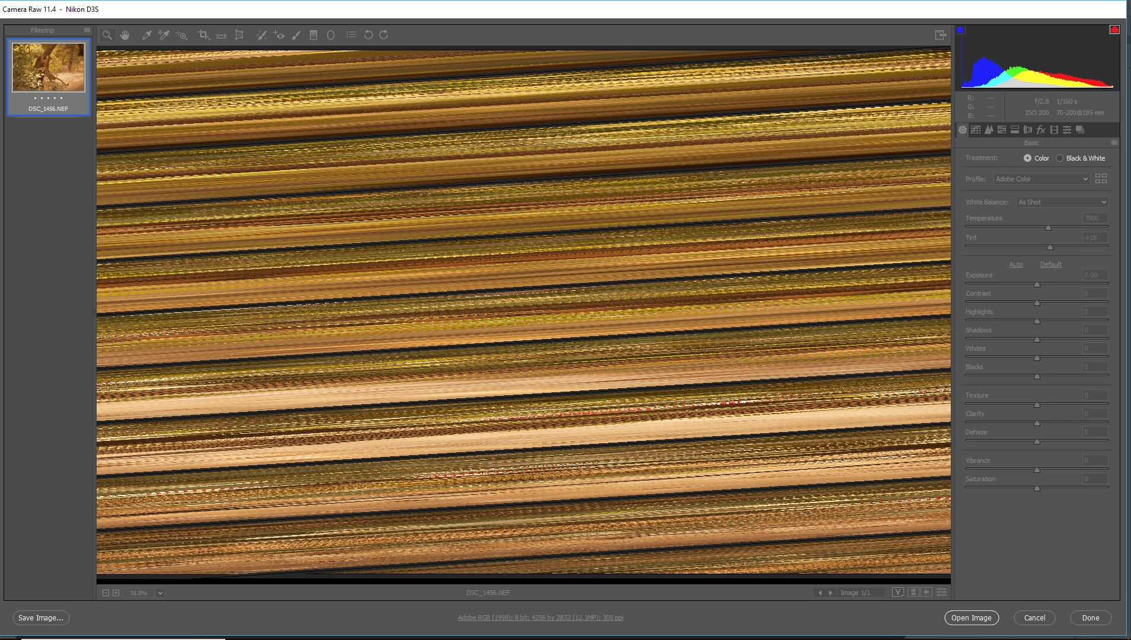Select the Adjustment Brush tool

tap(296, 35)
